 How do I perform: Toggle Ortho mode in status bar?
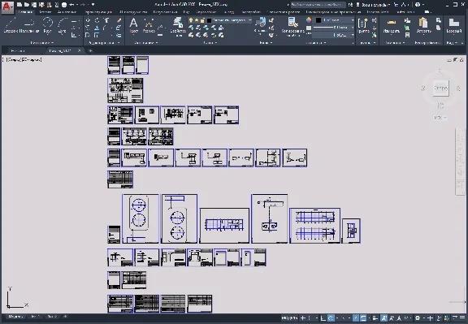coord(323,318)
